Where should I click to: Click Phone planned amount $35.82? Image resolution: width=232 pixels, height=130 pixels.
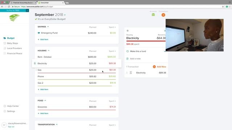pos(93,77)
